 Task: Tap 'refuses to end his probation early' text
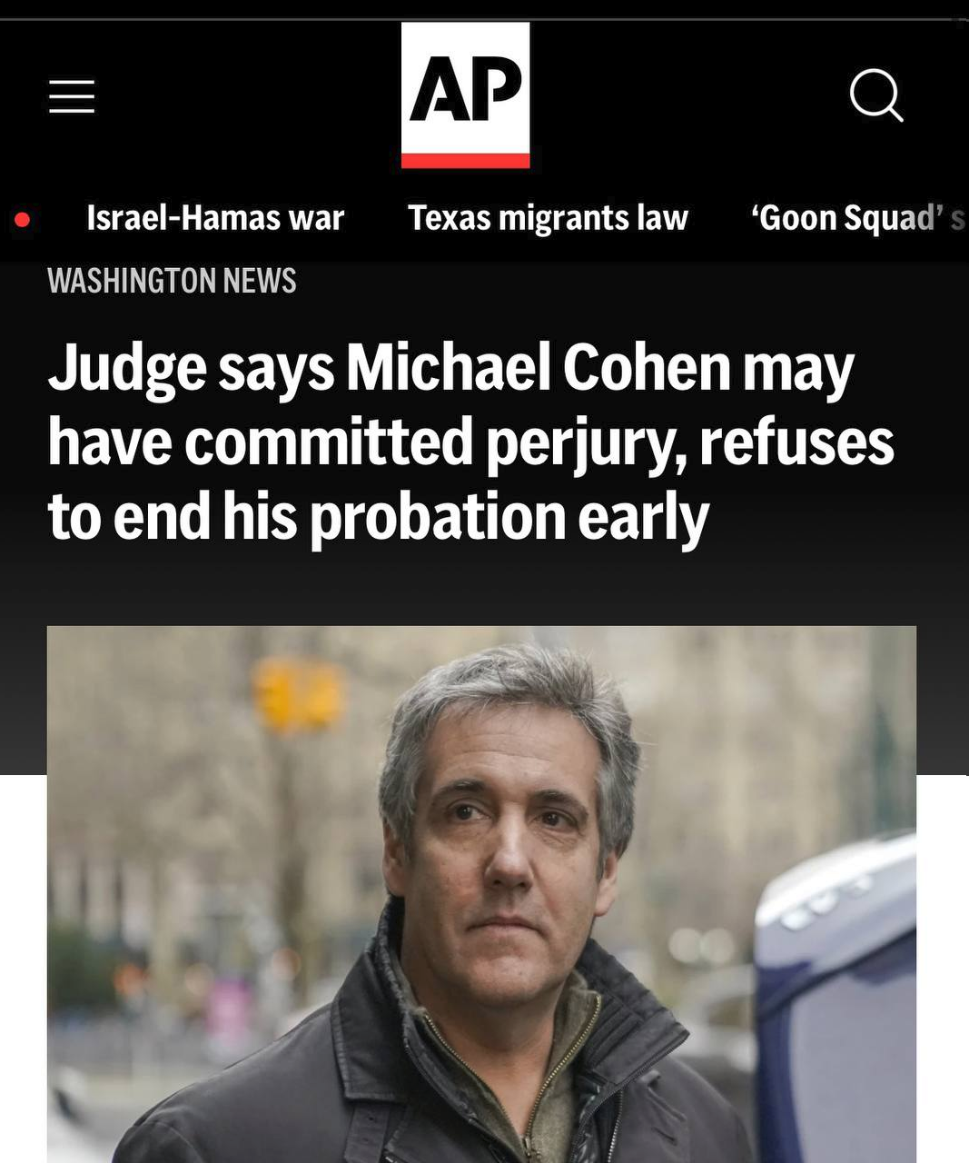[471, 479]
